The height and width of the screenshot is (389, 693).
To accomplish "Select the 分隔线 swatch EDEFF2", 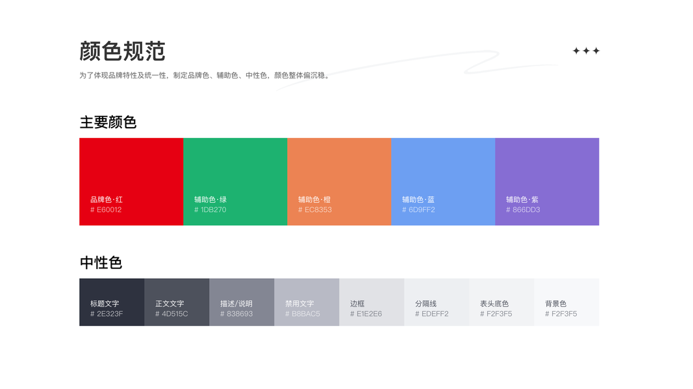I will point(436,302).
